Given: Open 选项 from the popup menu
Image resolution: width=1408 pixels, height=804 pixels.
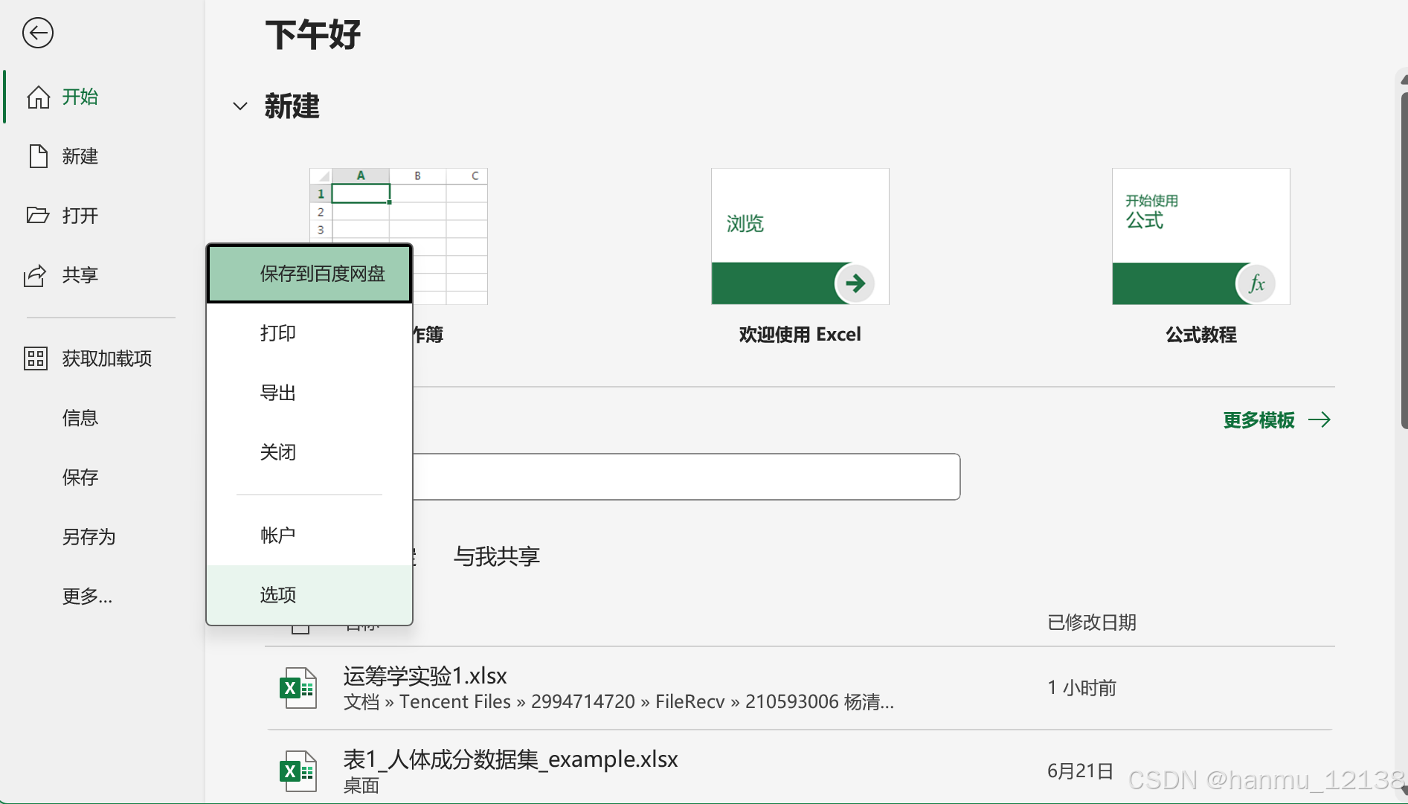Looking at the screenshot, I should pos(309,595).
